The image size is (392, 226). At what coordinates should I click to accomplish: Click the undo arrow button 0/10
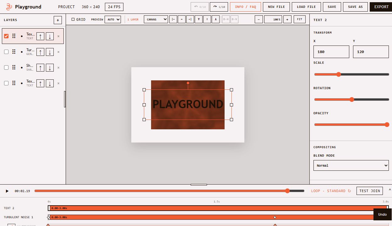click(200, 7)
